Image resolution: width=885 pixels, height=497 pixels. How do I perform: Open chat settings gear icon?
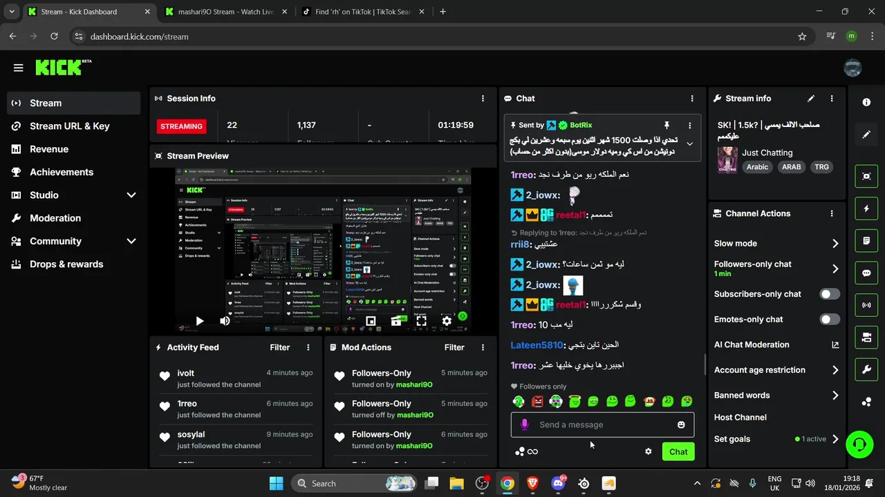tap(648, 451)
